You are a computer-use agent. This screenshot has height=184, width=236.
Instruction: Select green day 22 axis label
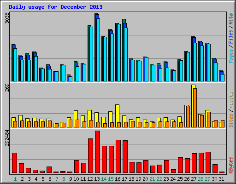(x=159, y=179)
